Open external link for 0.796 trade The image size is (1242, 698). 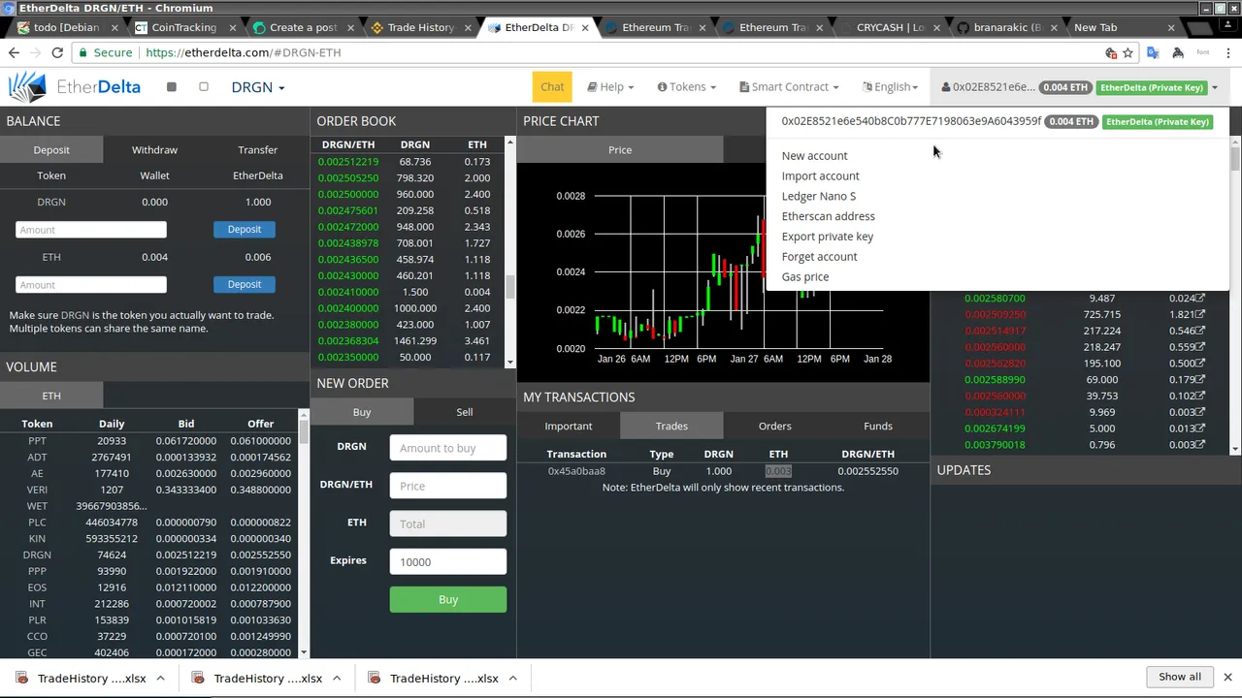click(x=1200, y=444)
